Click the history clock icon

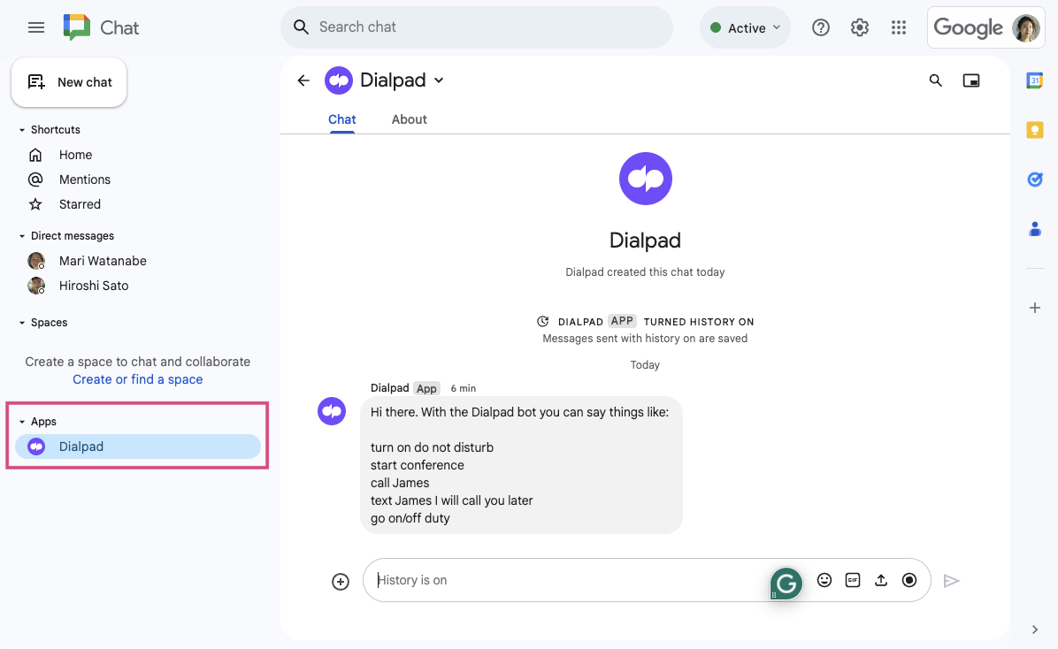tap(542, 321)
